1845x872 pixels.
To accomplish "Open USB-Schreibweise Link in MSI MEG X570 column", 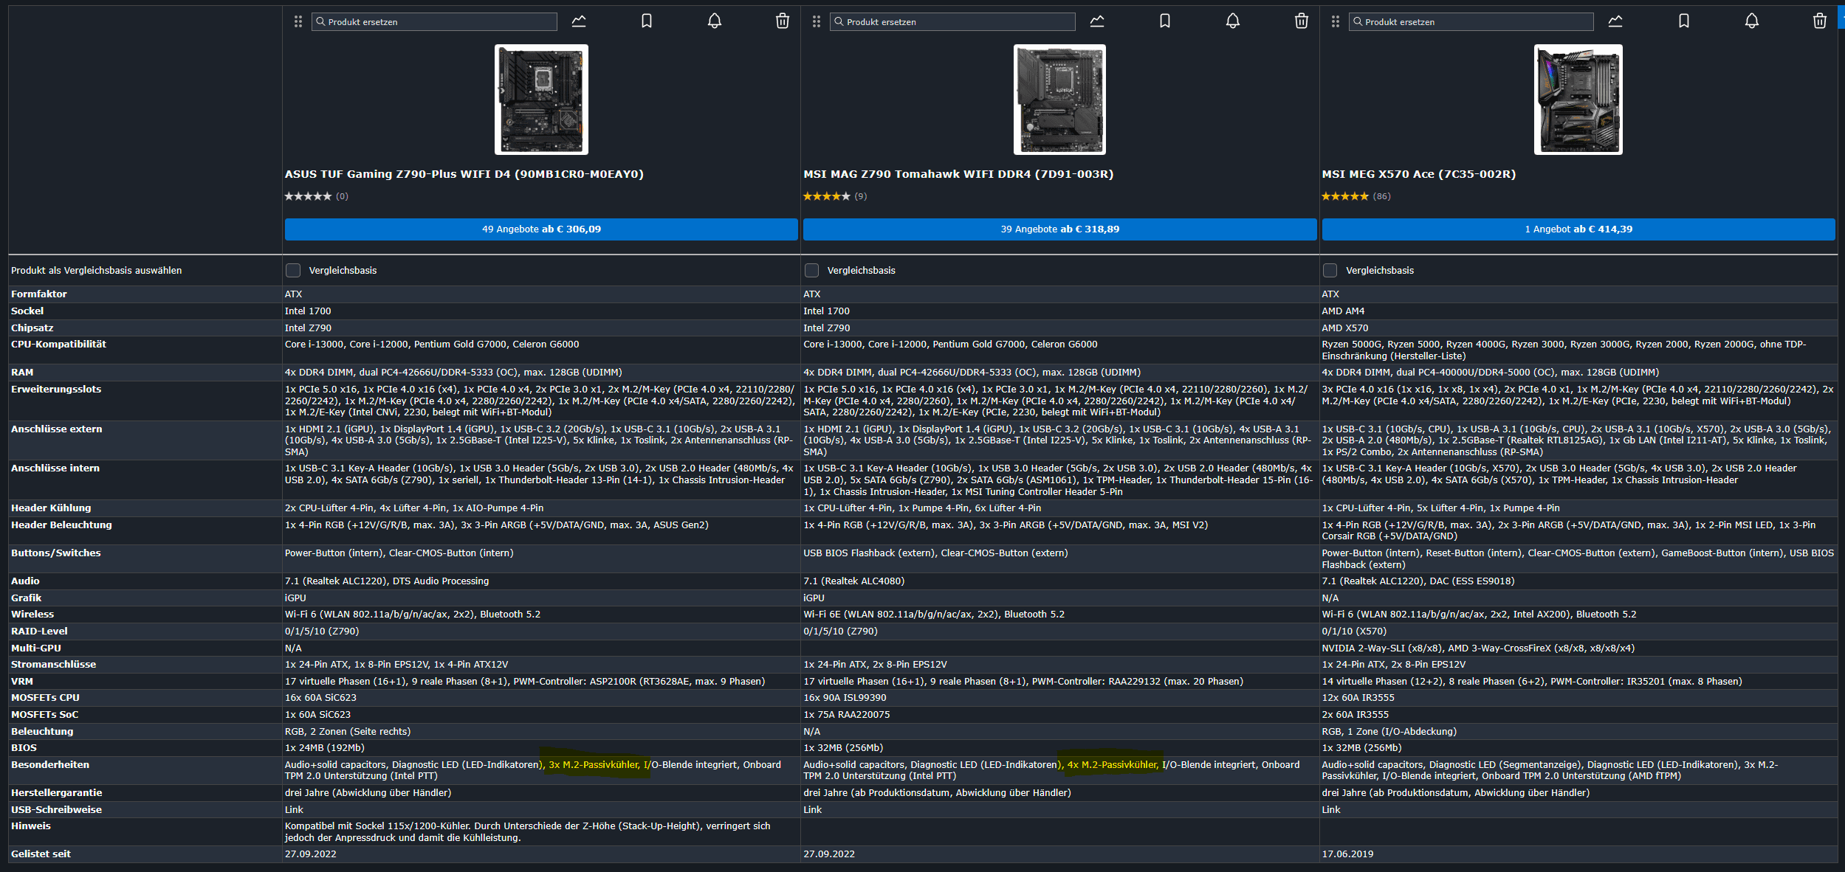I will [x=1330, y=810].
